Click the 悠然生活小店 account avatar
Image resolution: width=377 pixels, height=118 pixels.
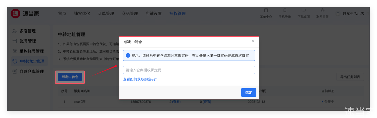pyautogui.click(x=338, y=14)
